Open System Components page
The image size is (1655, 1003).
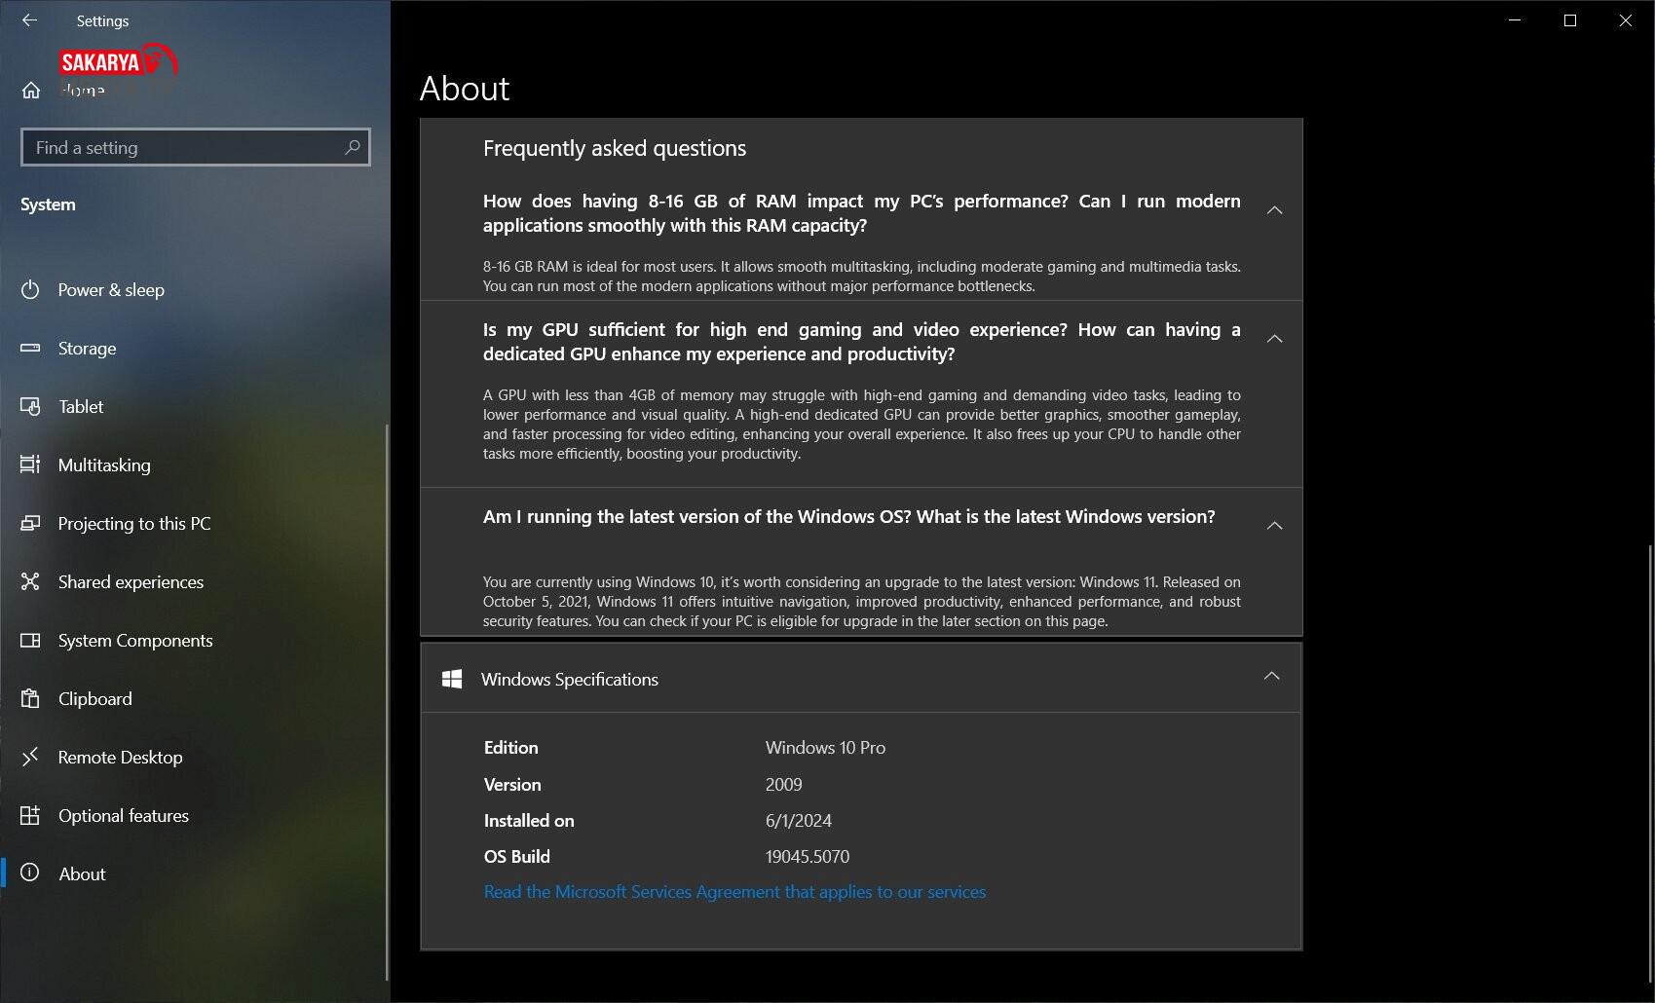tap(135, 641)
